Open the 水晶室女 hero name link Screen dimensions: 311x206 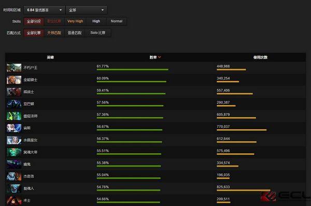coord(31,140)
